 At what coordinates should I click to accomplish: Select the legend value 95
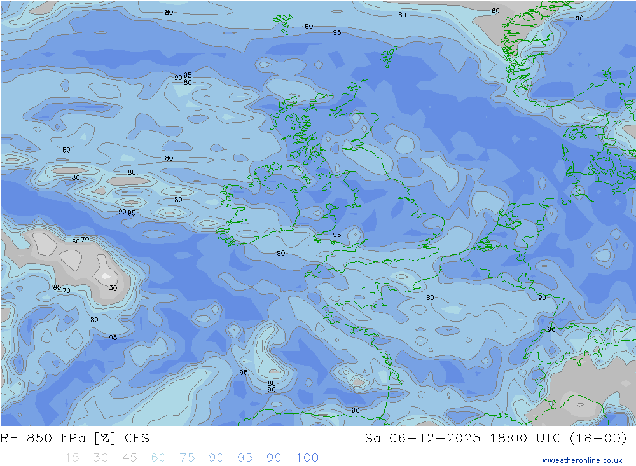[245, 458]
